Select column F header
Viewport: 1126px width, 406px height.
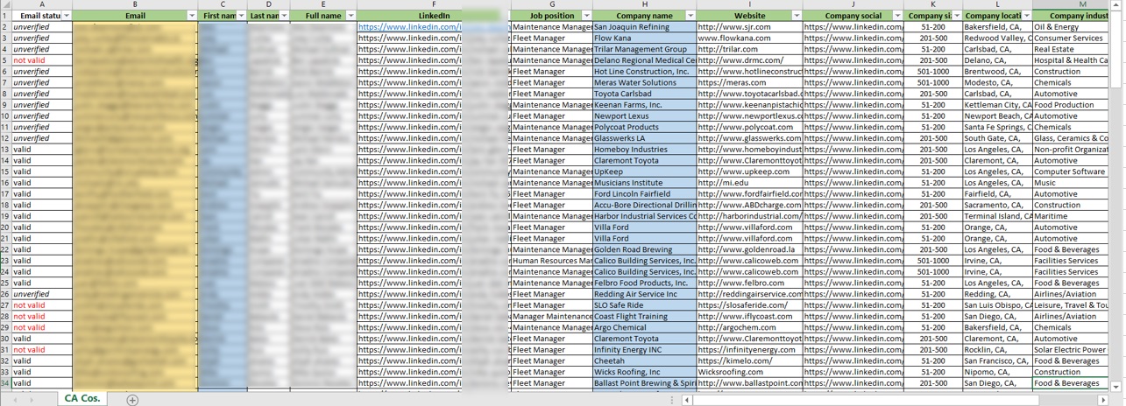[x=434, y=4]
